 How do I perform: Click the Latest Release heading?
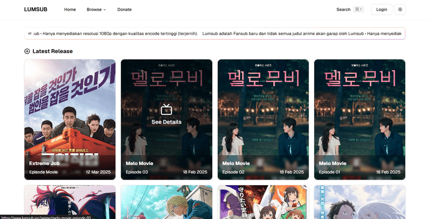53,51
